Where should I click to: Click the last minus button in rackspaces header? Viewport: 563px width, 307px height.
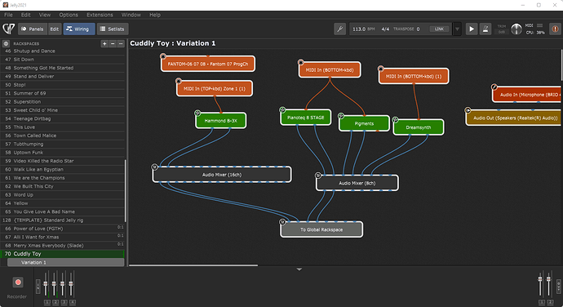coord(121,43)
